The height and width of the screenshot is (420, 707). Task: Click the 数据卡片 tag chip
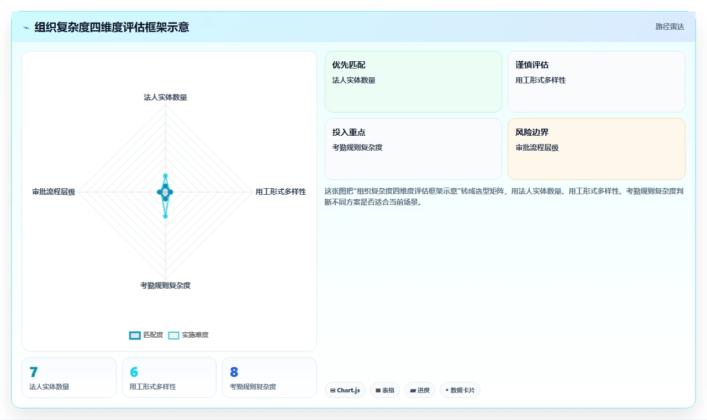(x=460, y=390)
